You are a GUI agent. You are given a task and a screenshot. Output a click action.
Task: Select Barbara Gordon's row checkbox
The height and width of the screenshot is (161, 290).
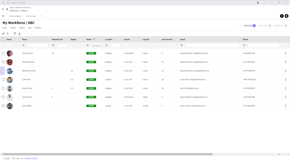(3, 62)
